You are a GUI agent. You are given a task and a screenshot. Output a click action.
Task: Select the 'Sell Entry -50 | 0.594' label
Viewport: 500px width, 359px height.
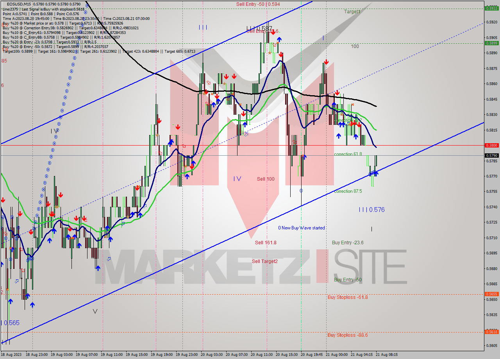[258, 4]
